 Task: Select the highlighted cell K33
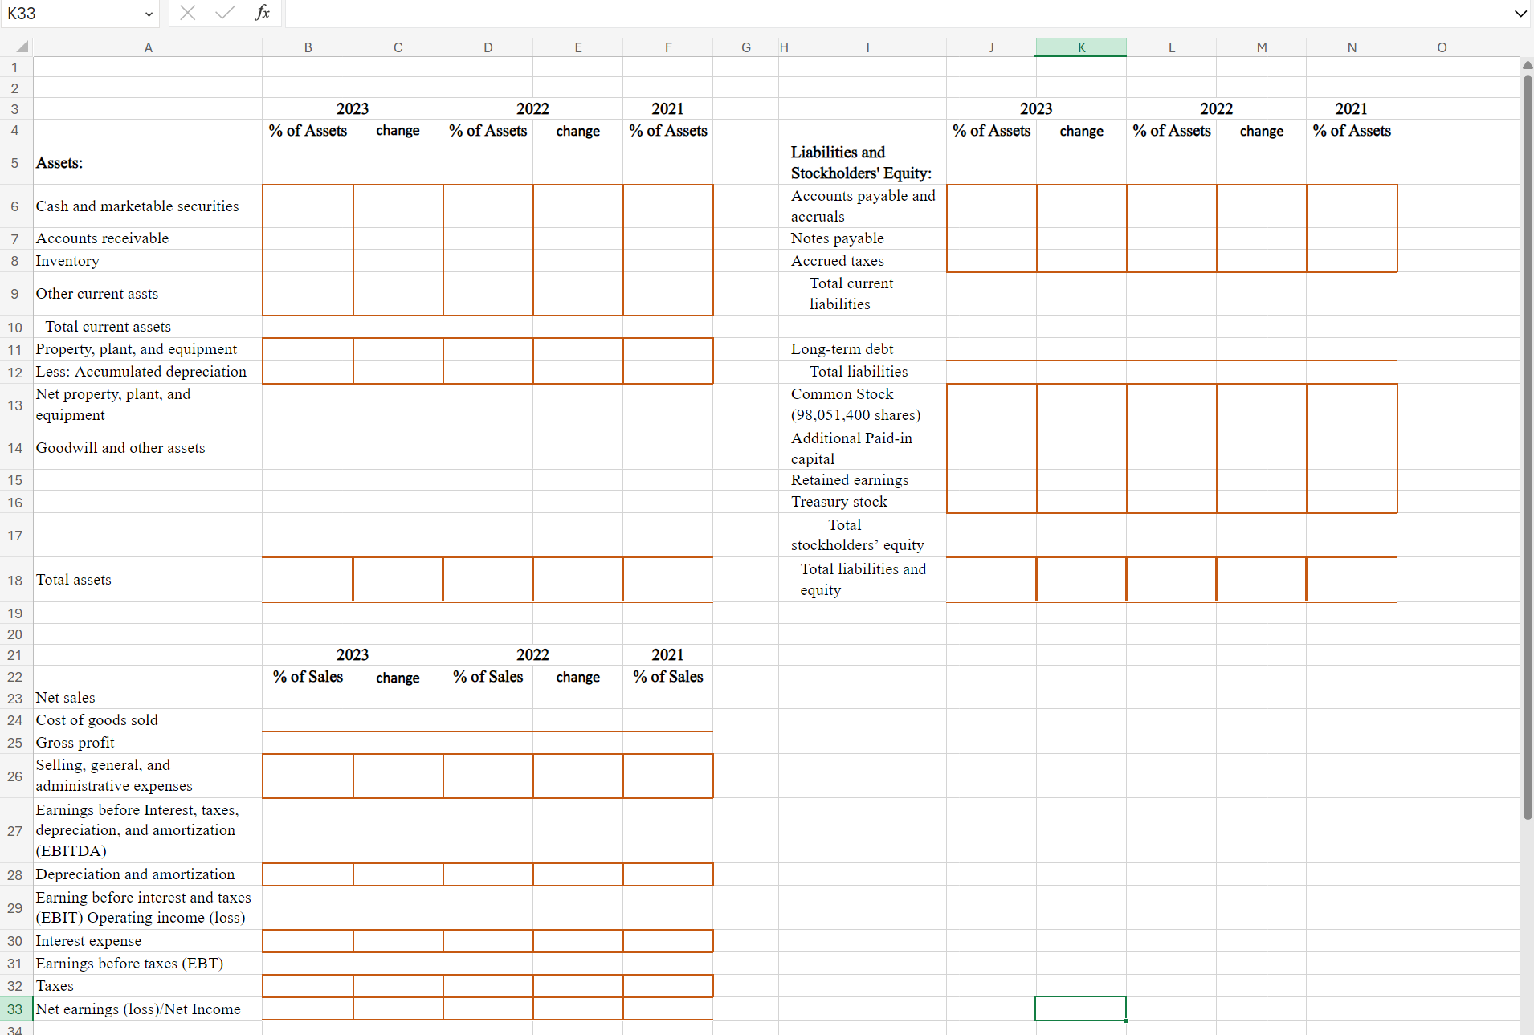pyautogui.click(x=1081, y=1009)
